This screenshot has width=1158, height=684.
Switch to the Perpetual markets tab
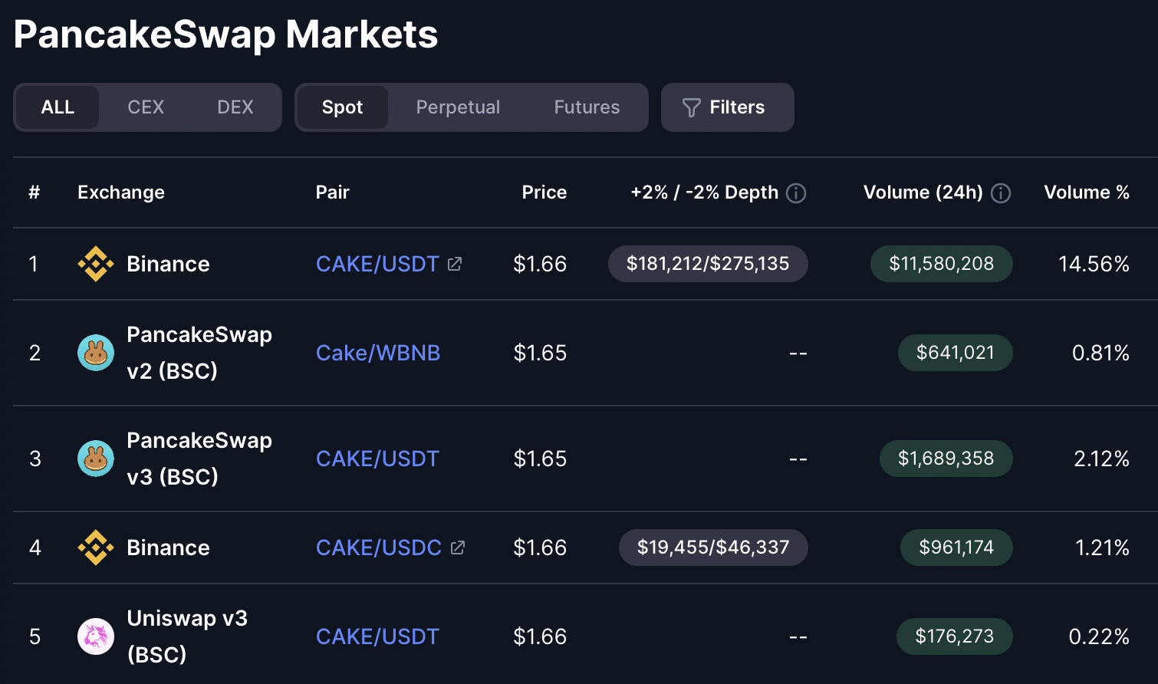458,107
